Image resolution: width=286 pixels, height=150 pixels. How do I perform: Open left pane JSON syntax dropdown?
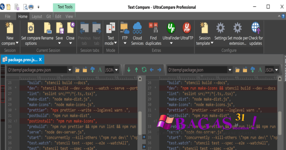116,70
